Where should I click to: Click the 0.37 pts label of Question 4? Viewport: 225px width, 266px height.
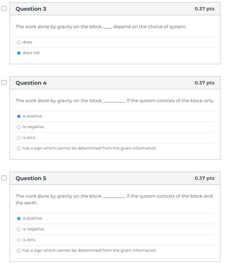click(205, 83)
